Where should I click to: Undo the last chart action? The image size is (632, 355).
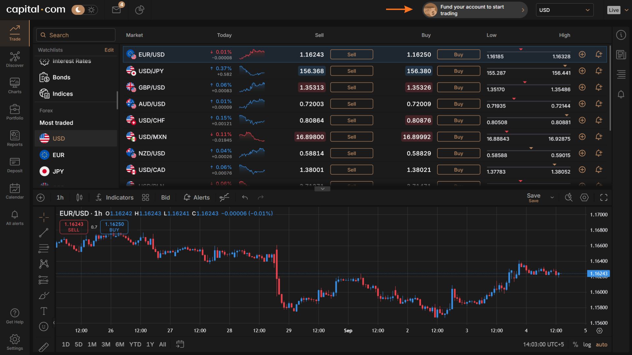tap(245, 198)
